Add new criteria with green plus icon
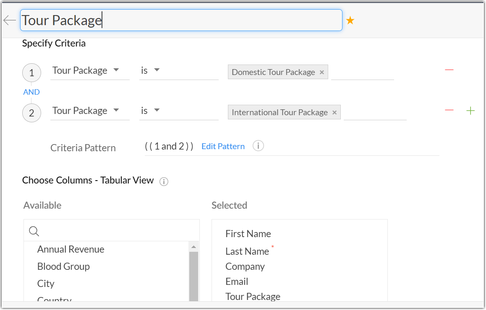 [471, 111]
